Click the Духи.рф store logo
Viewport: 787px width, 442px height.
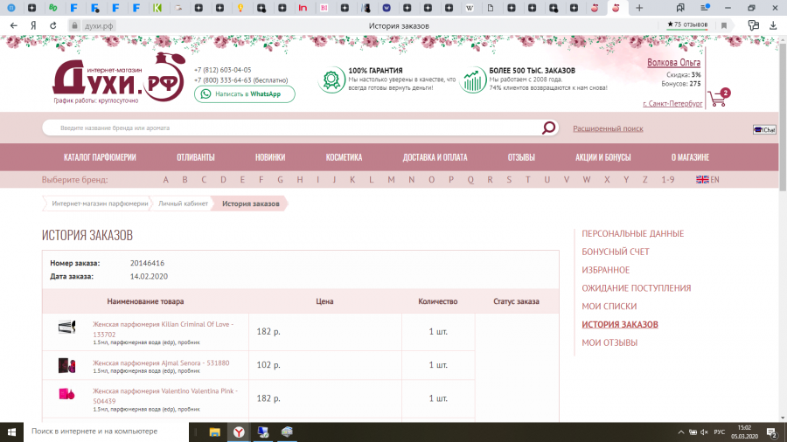point(112,79)
